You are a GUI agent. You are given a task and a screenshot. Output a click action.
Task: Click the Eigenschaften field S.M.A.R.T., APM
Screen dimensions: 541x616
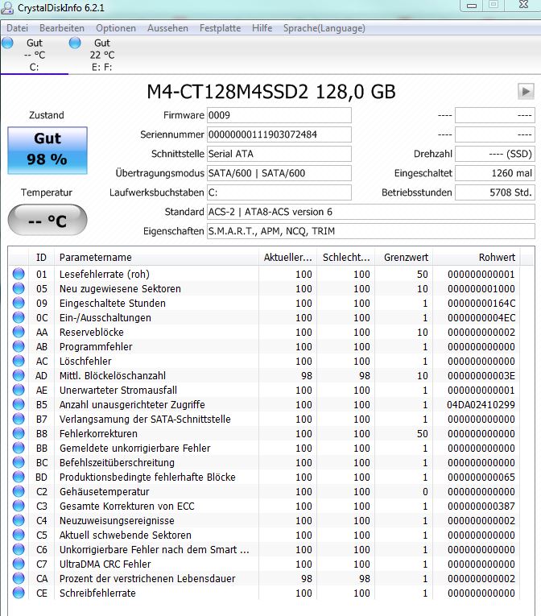[x=371, y=231]
